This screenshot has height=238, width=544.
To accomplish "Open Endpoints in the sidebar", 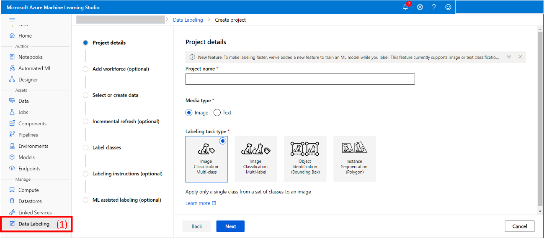I will point(29,168).
